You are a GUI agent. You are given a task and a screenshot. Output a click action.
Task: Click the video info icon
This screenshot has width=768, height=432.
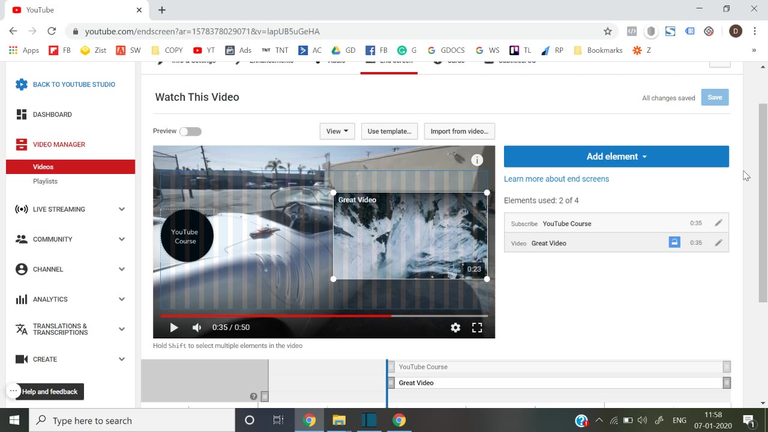pos(477,160)
